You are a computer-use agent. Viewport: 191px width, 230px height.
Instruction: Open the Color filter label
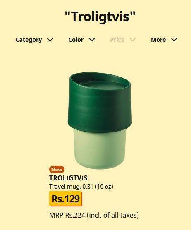(76, 40)
